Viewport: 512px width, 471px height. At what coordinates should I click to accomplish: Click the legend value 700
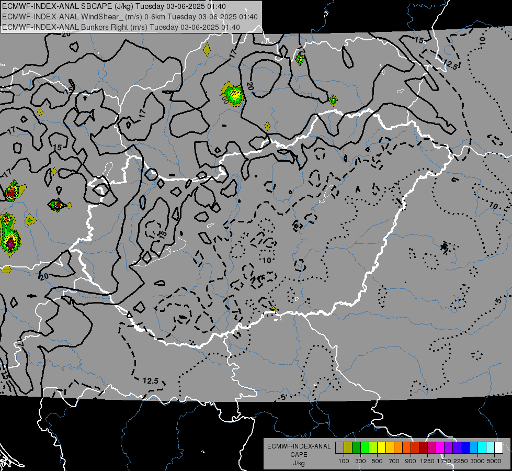(394, 461)
